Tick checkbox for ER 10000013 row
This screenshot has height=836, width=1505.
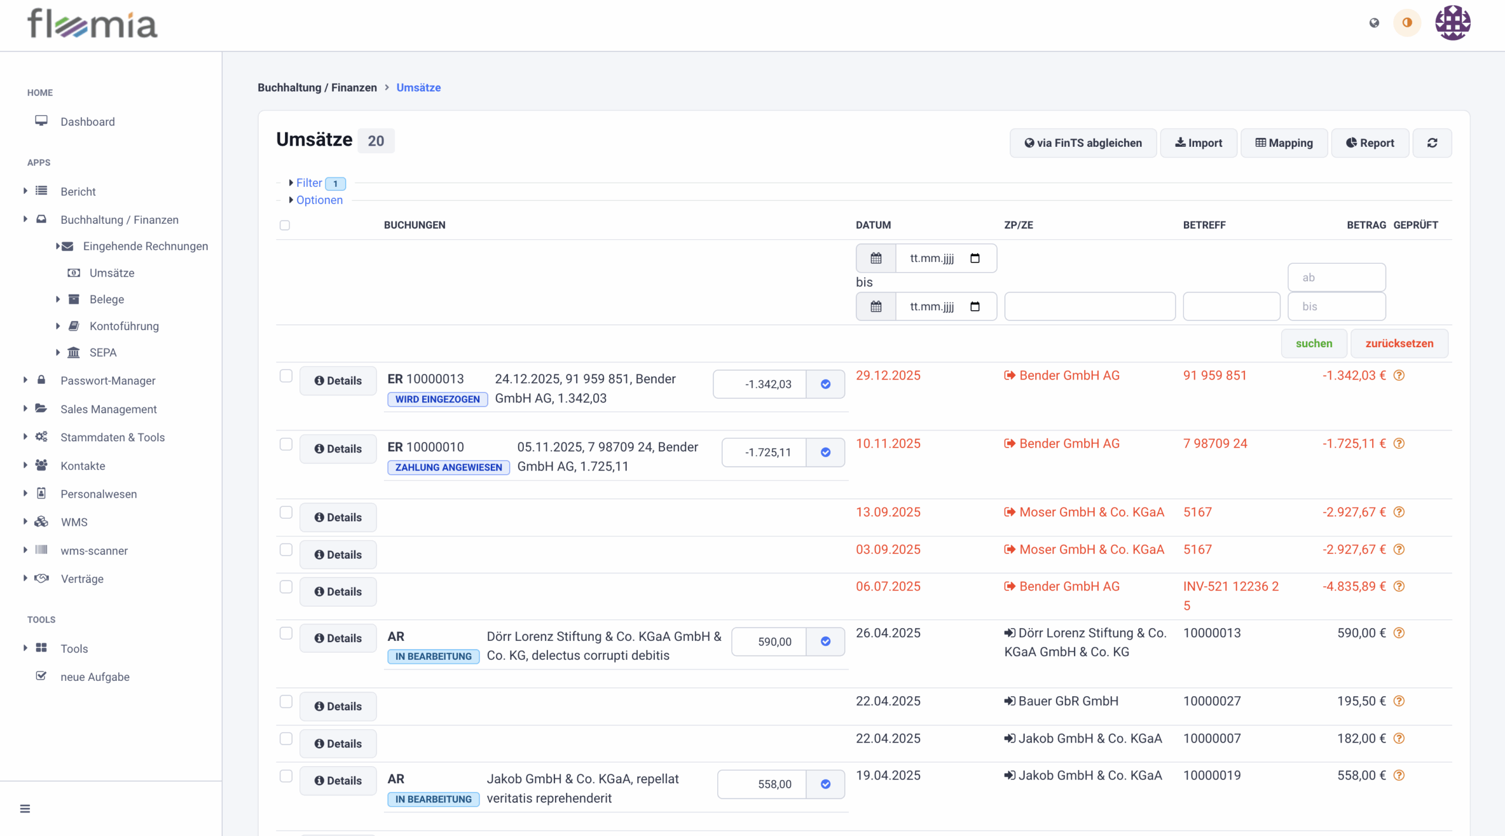pos(286,376)
